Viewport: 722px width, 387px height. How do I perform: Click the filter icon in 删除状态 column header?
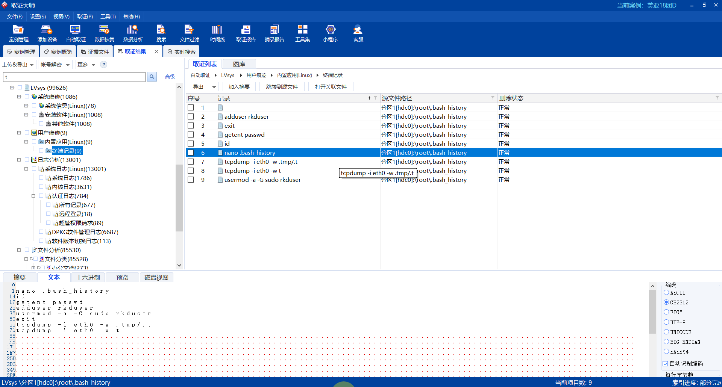click(x=717, y=98)
